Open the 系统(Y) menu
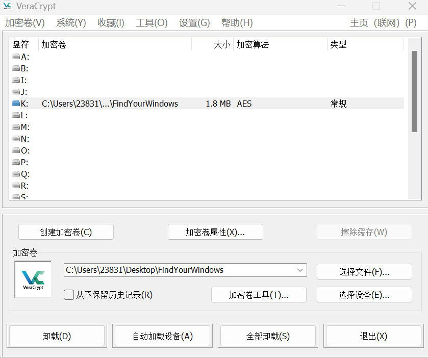 click(x=71, y=22)
